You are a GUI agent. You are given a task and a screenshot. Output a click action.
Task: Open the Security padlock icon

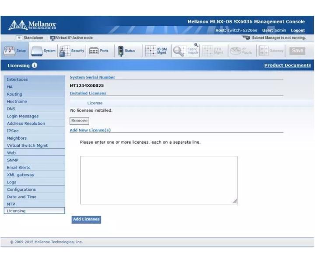tap(65, 51)
